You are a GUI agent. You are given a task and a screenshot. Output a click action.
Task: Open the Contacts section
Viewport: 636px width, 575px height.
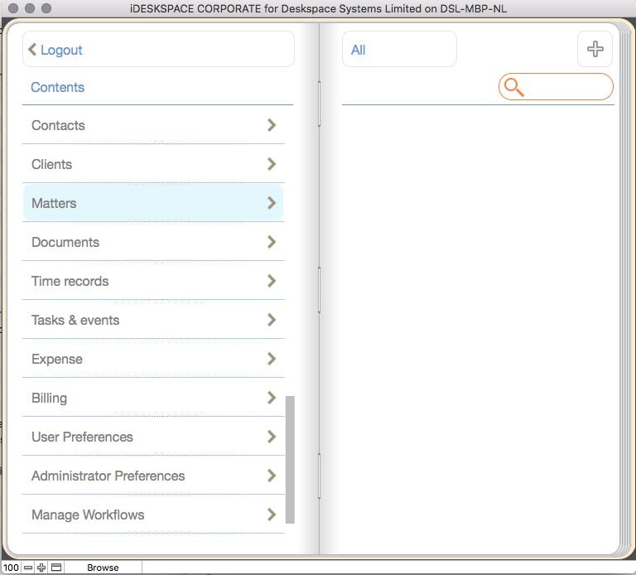(153, 125)
